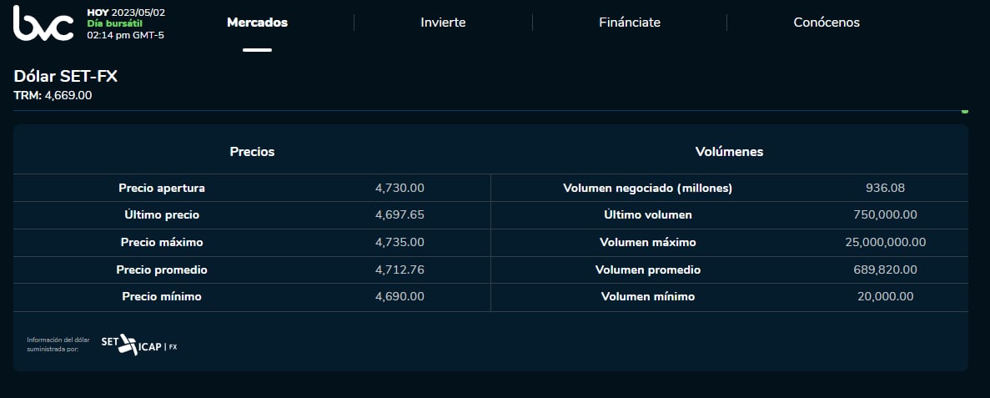Viewport: 990px width, 398px height.
Task: Click the green indicator dot below the header
Action: [965, 110]
